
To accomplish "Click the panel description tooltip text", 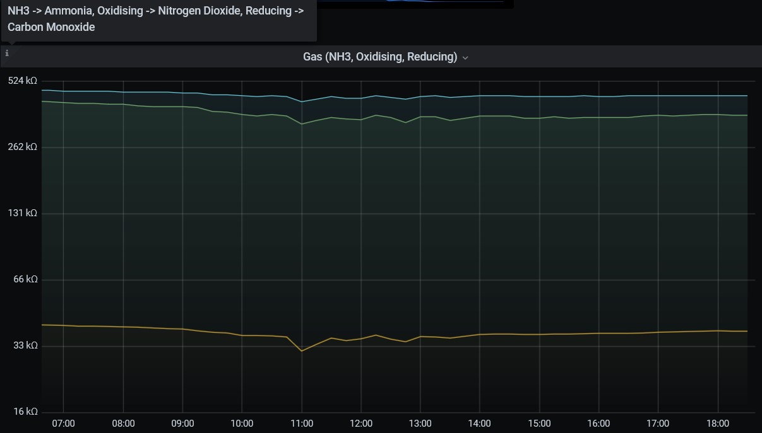I will (x=155, y=19).
